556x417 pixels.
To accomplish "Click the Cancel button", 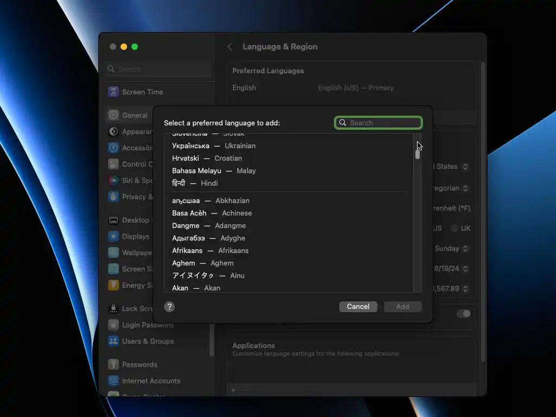I will (x=358, y=307).
